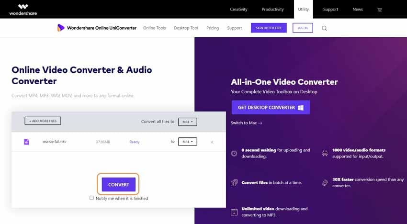Click the 0 second waiting clock icon
This screenshot has height=224, width=407.
pyautogui.click(x=234, y=153)
